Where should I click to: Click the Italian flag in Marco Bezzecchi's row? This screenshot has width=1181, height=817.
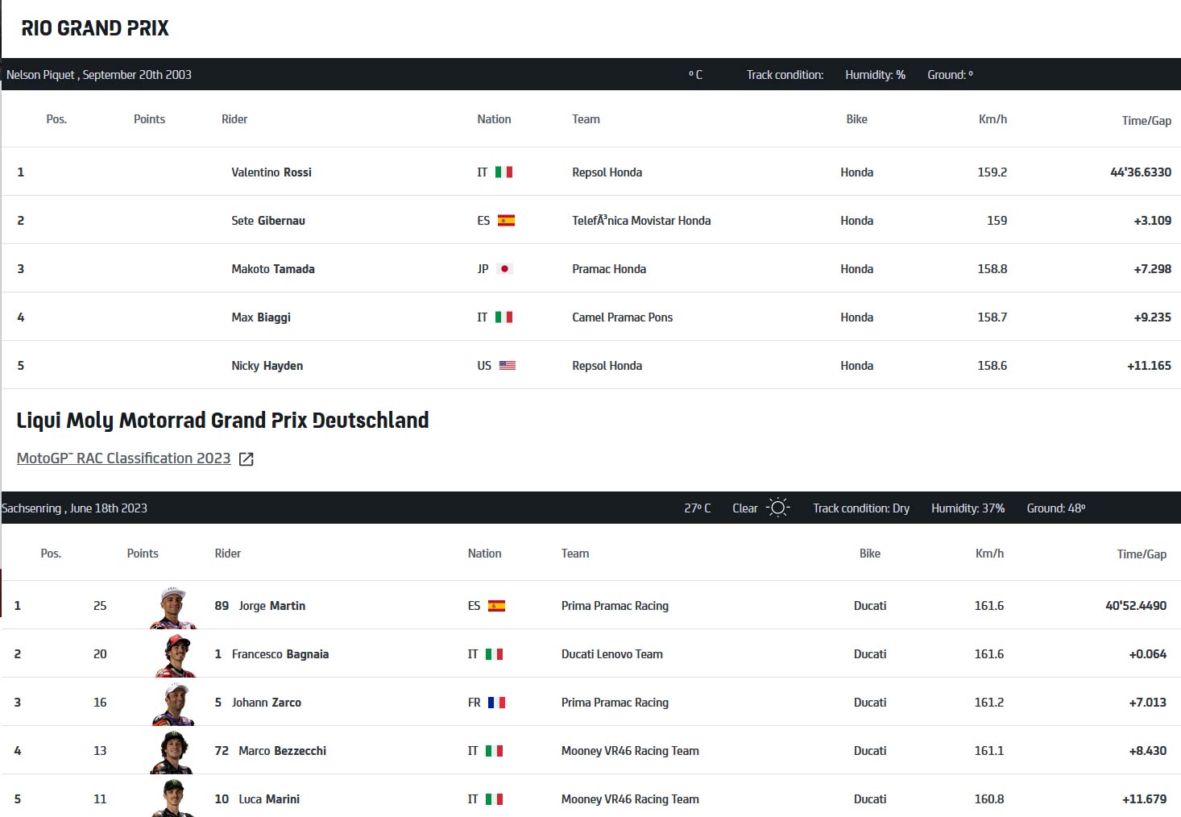click(494, 751)
